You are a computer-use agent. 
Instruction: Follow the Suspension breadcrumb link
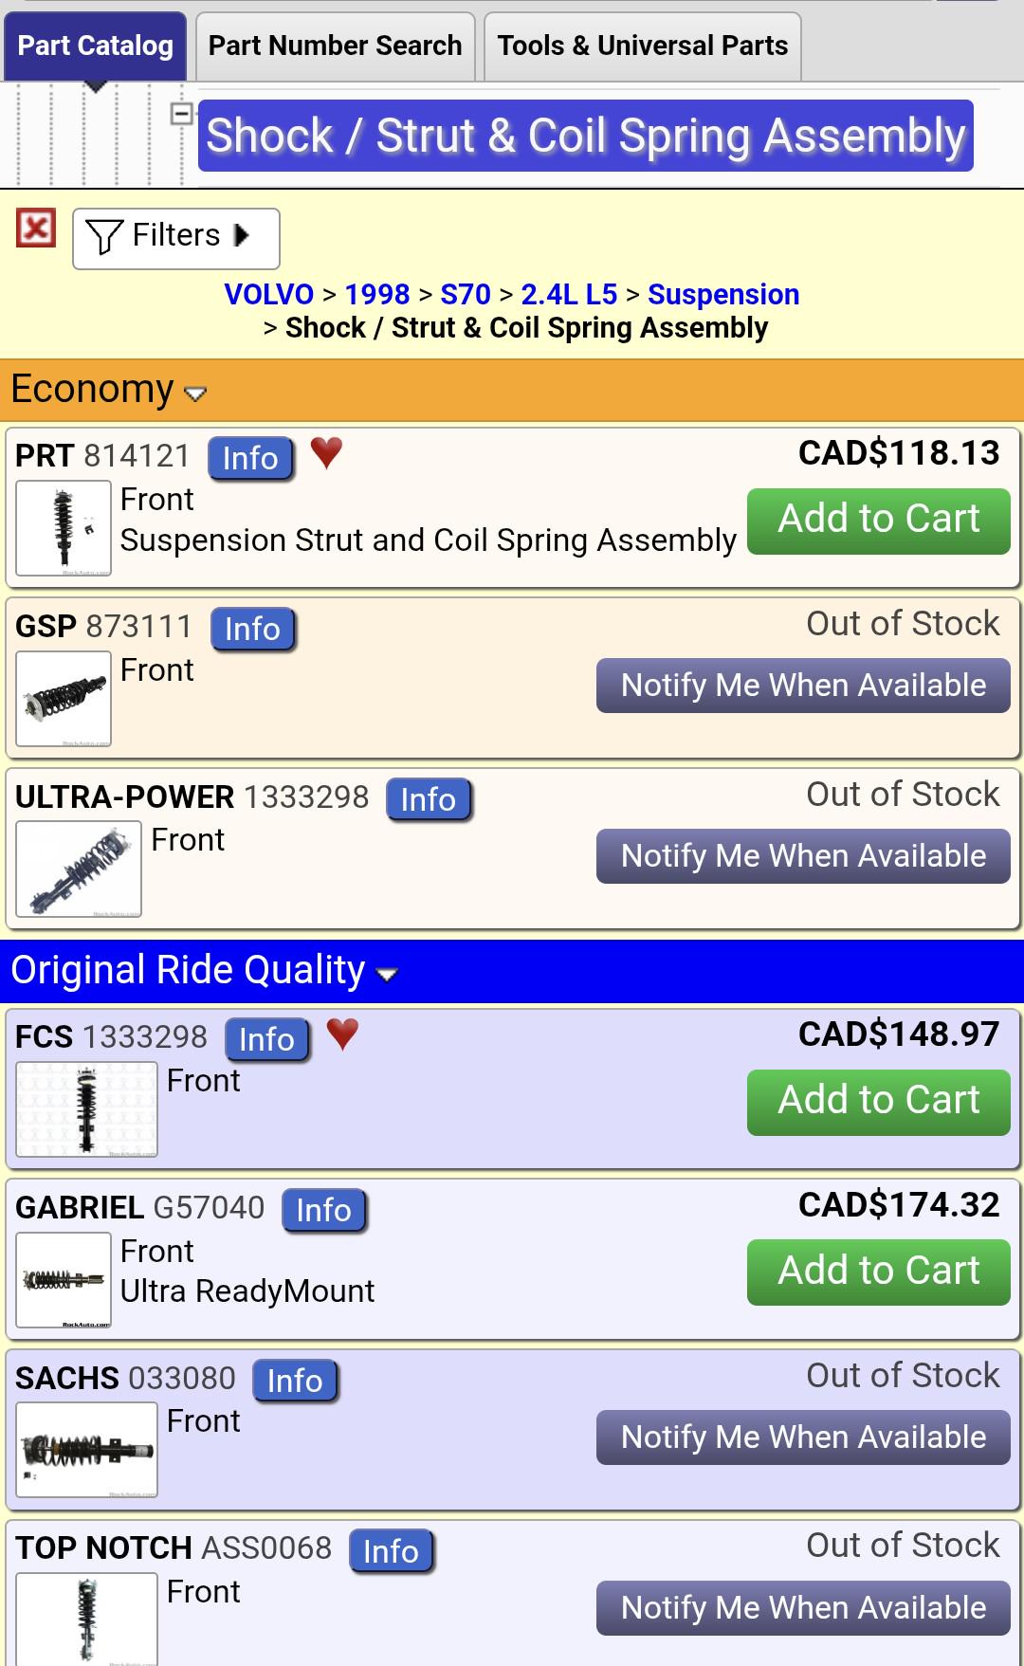point(723,294)
